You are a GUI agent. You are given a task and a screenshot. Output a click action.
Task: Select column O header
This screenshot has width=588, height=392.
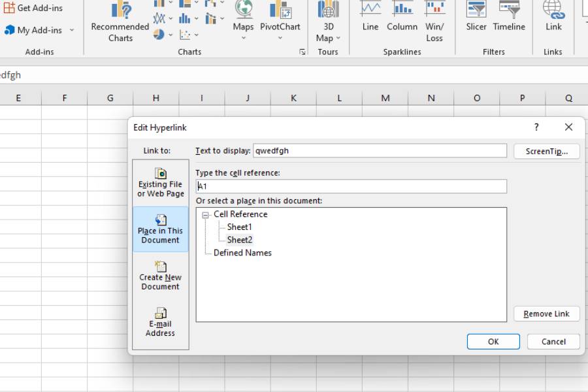477,98
